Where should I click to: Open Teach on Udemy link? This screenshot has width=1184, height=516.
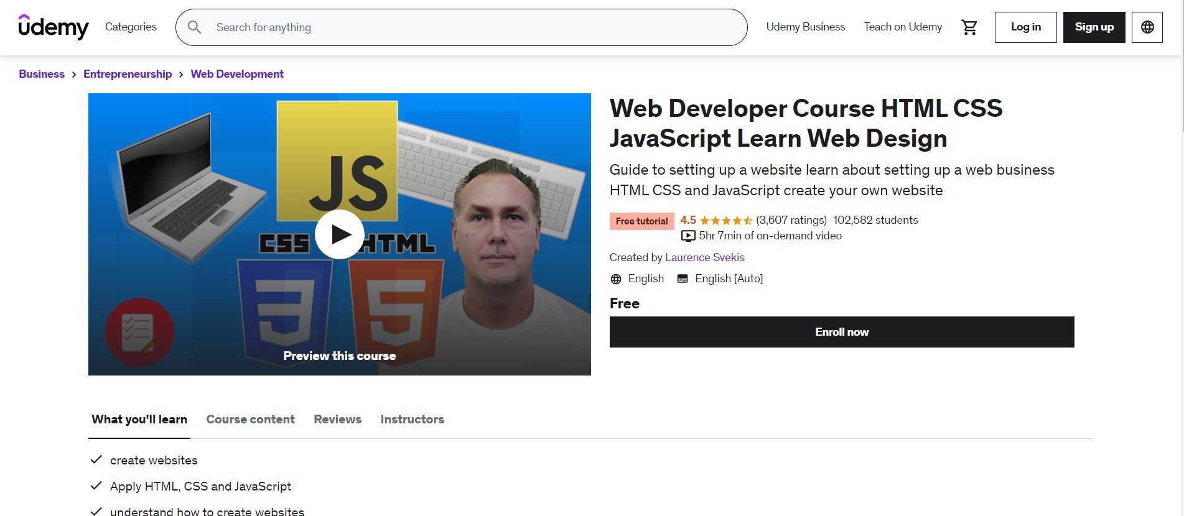(903, 27)
